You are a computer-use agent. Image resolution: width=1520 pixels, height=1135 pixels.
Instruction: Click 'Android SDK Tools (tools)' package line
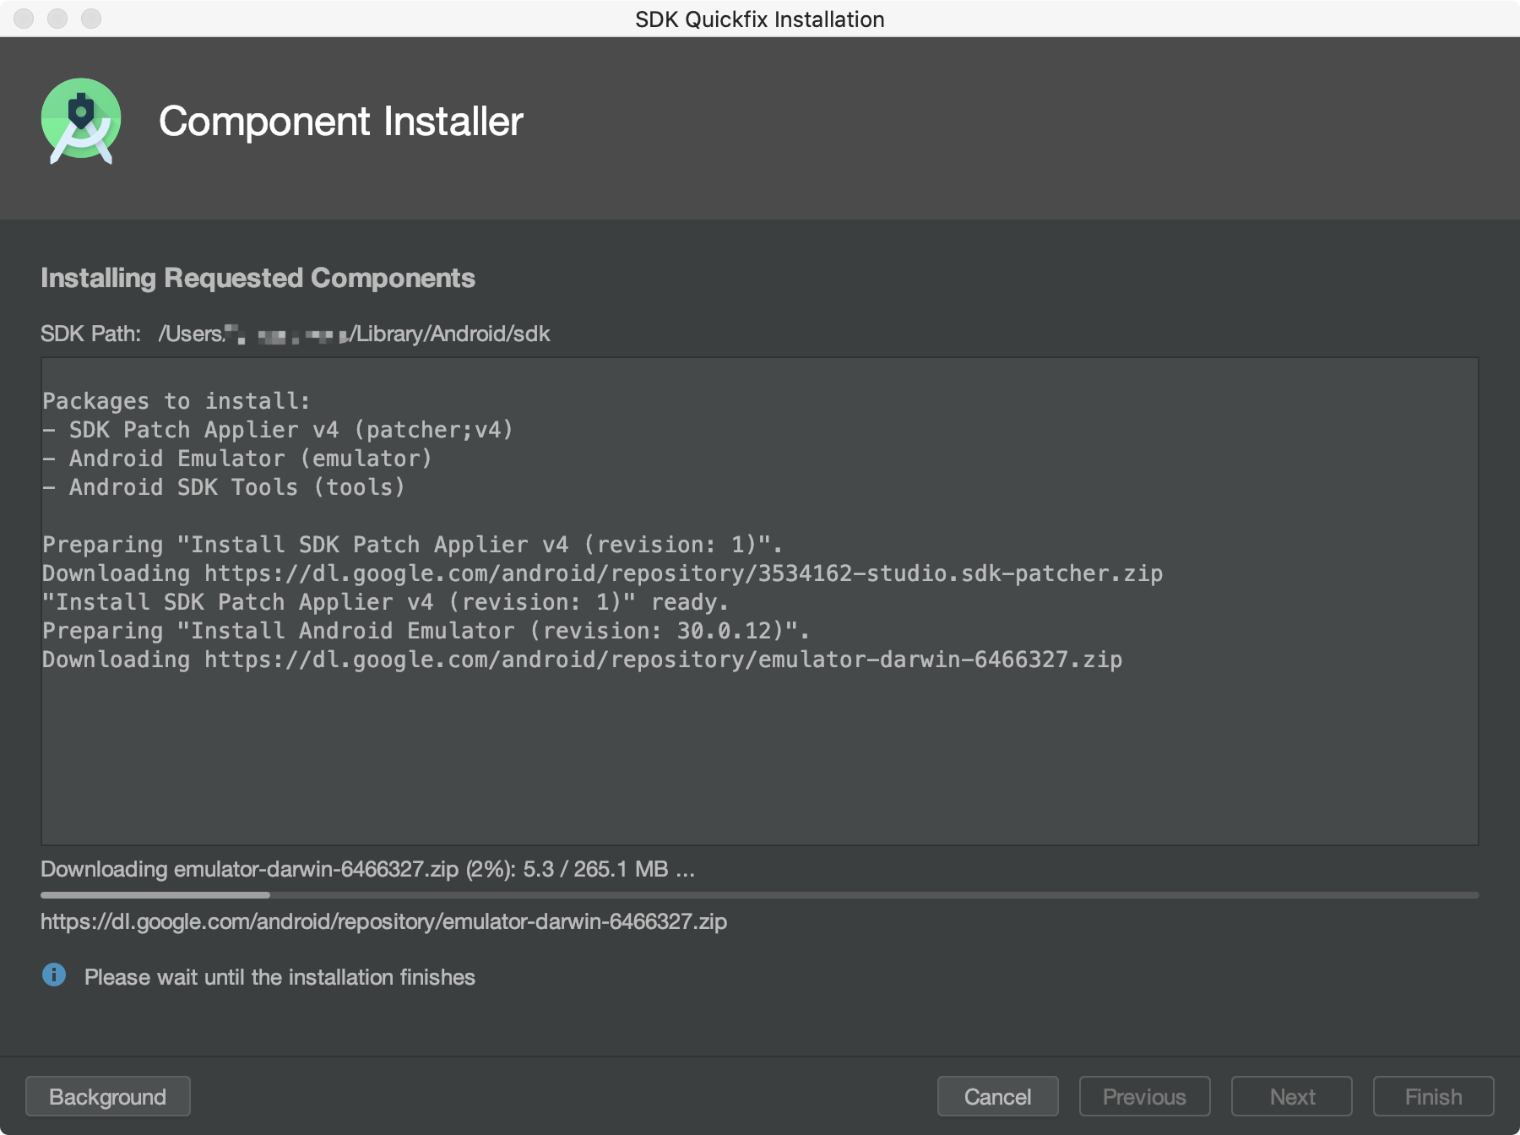[224, 487]
